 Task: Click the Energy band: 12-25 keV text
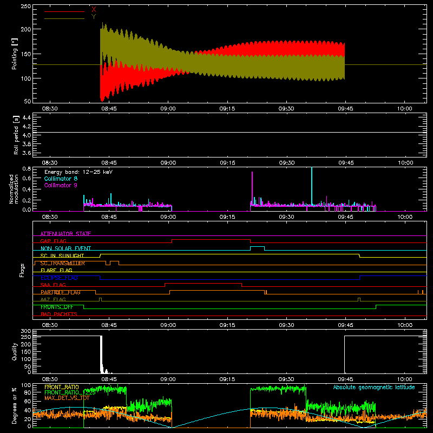click(78, 172)
